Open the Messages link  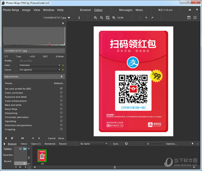pyautogui.click(x=126, y=10)
